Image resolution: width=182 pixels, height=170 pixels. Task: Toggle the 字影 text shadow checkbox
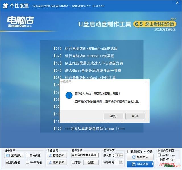click(x=73, y=162)
